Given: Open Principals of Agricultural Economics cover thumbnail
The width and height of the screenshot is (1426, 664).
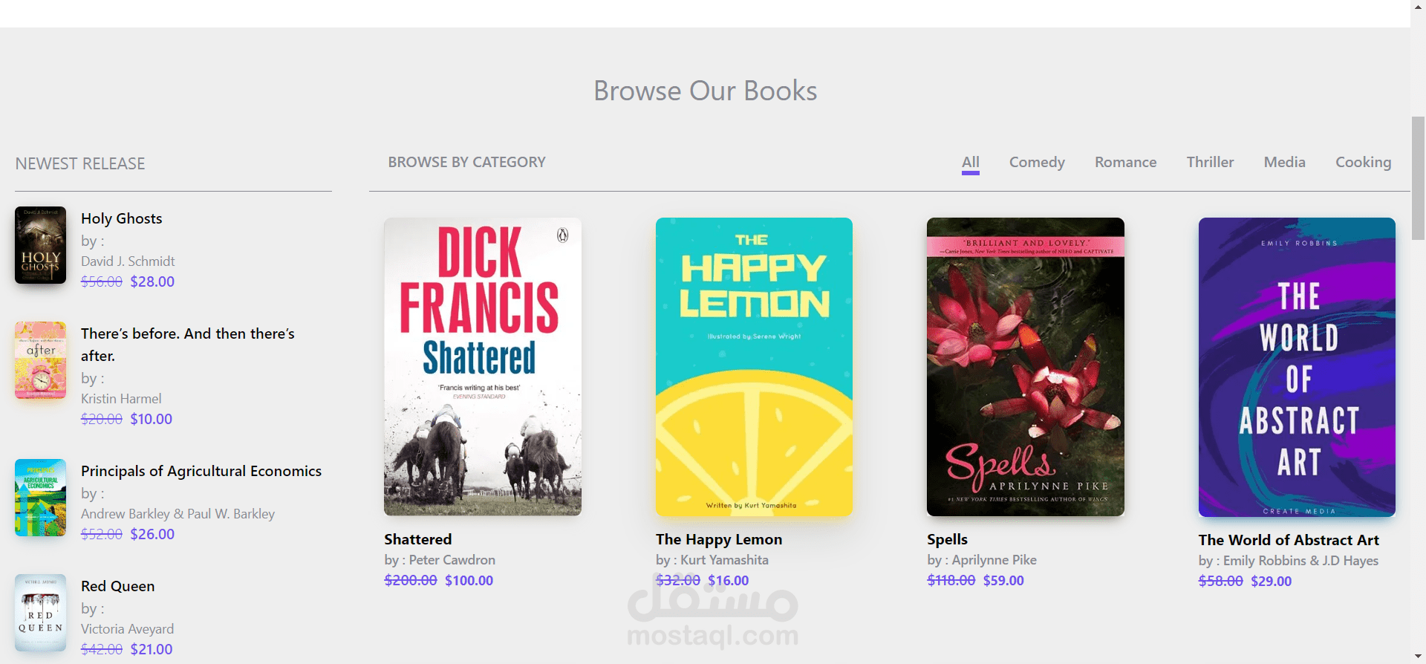Looking at the screenshot, I should coord(41,498).
